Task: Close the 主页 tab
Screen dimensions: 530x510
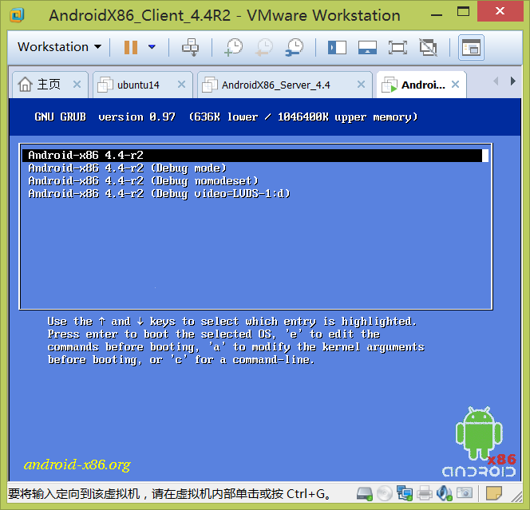Action: click(x=77, y=85)
